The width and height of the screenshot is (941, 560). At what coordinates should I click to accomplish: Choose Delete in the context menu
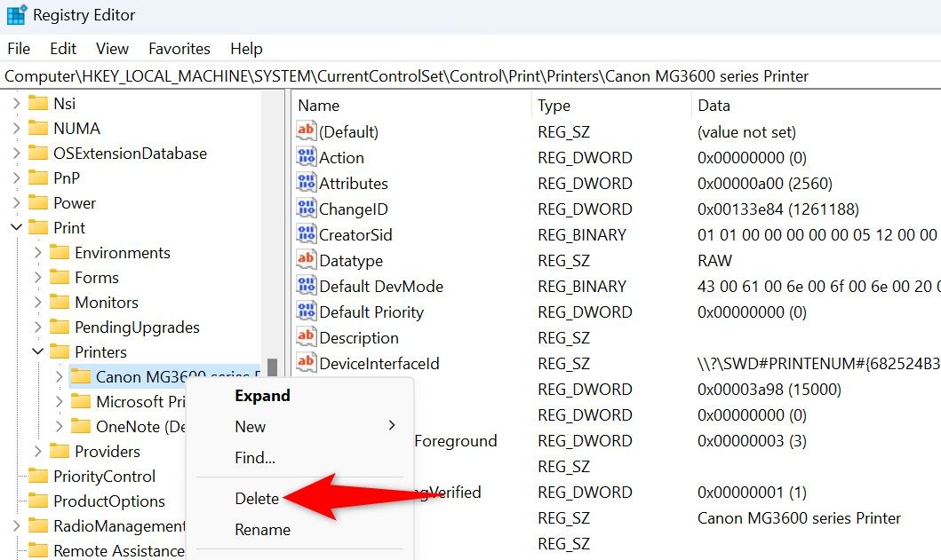[257, 499]
